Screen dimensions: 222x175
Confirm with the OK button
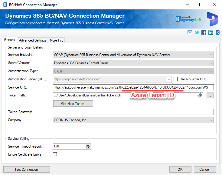(x=180, y=170)
